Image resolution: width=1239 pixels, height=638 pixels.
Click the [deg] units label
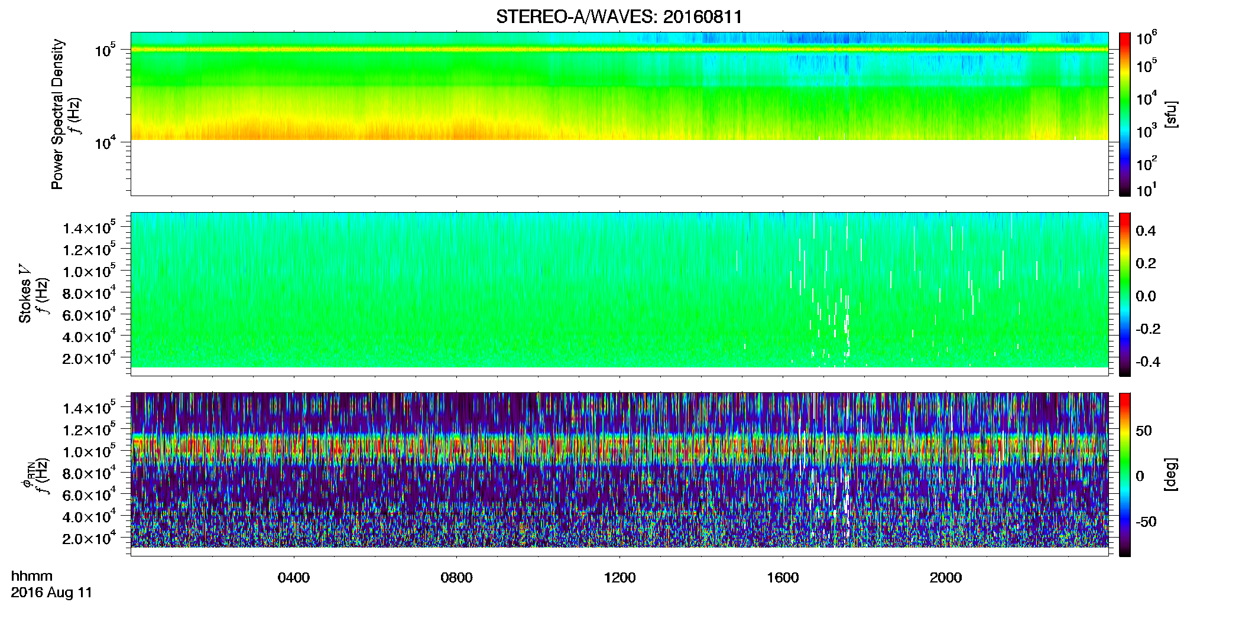pyautogui.click(x=1172, y=474)
